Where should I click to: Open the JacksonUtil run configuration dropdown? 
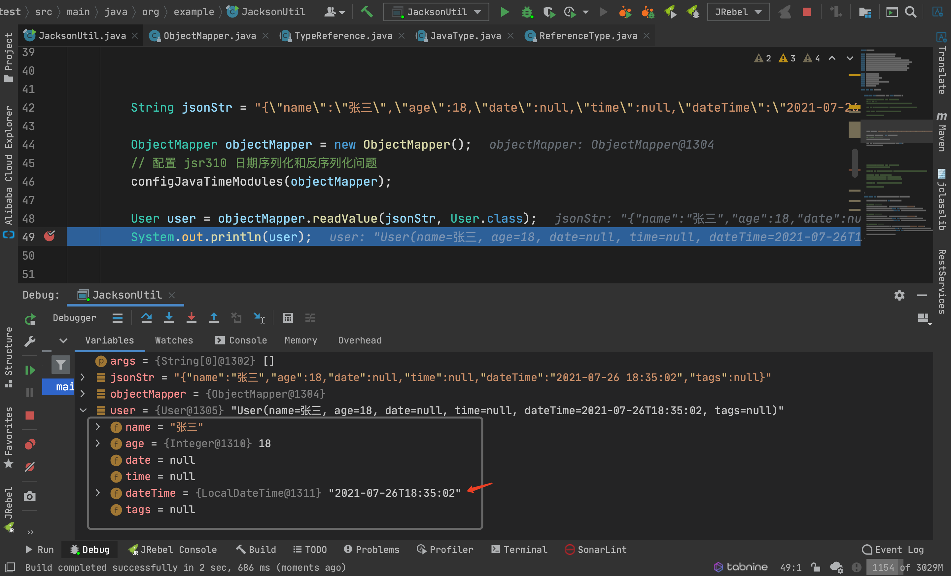pyautogui.click(x=436, y=12)
